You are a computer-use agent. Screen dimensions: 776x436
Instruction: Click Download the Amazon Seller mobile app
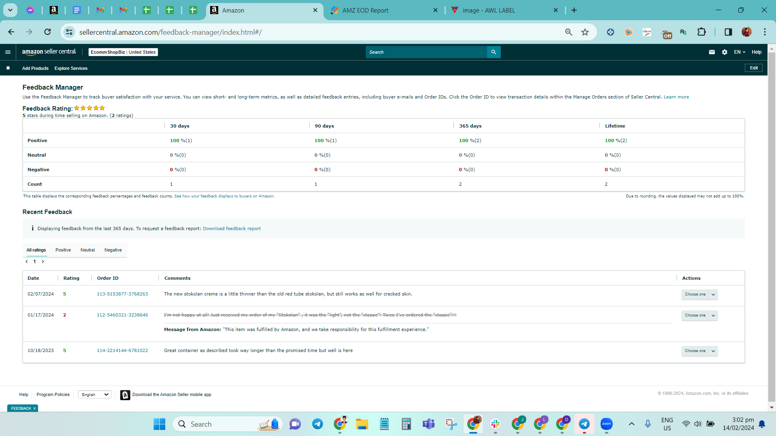click(172, 394)
